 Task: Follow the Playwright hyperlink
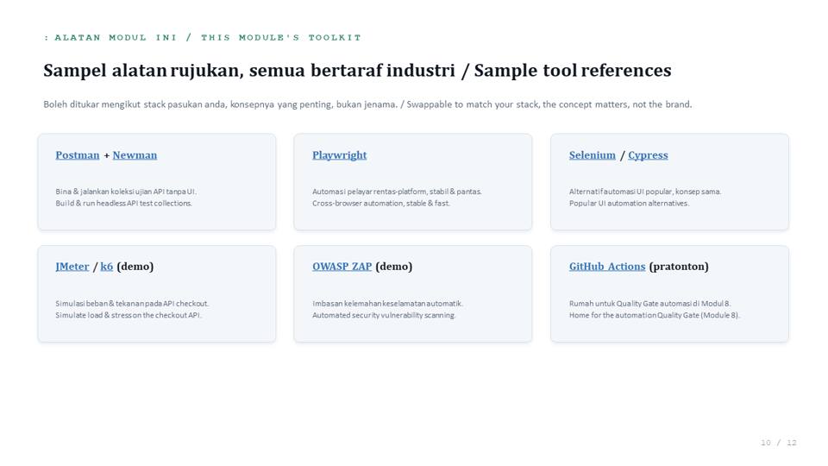tap(340, 155)
